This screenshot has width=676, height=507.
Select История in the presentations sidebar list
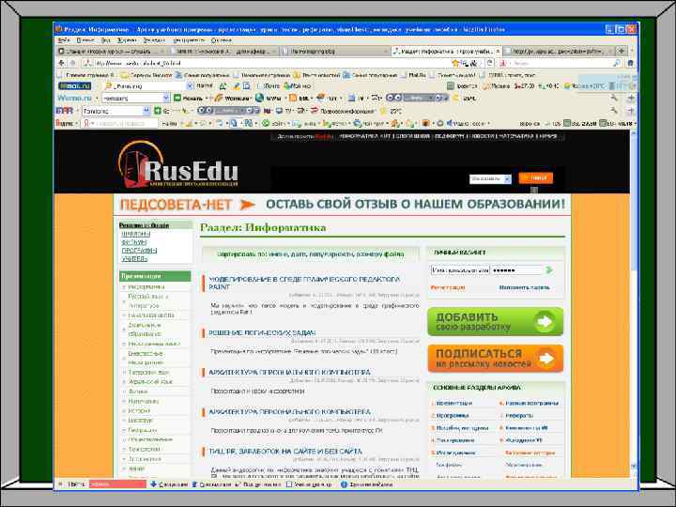click(139, 411)
